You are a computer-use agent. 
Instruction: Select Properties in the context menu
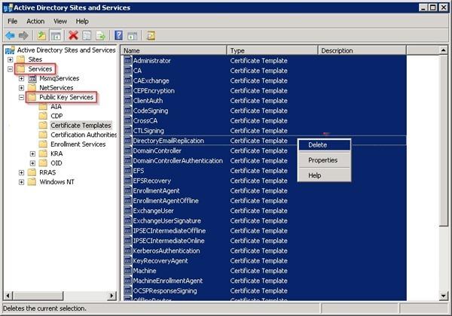pos(322,160)
